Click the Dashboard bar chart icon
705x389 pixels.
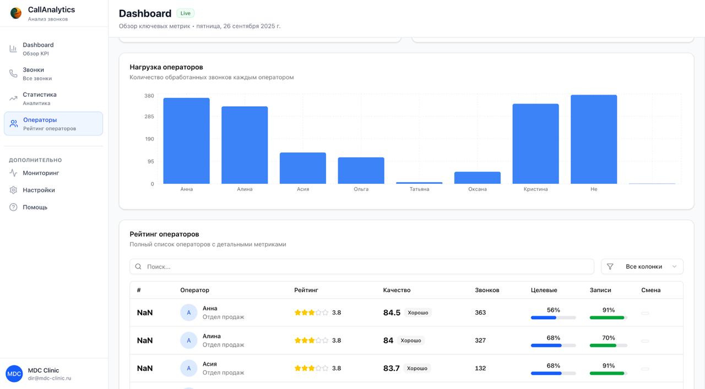[13, 49]
